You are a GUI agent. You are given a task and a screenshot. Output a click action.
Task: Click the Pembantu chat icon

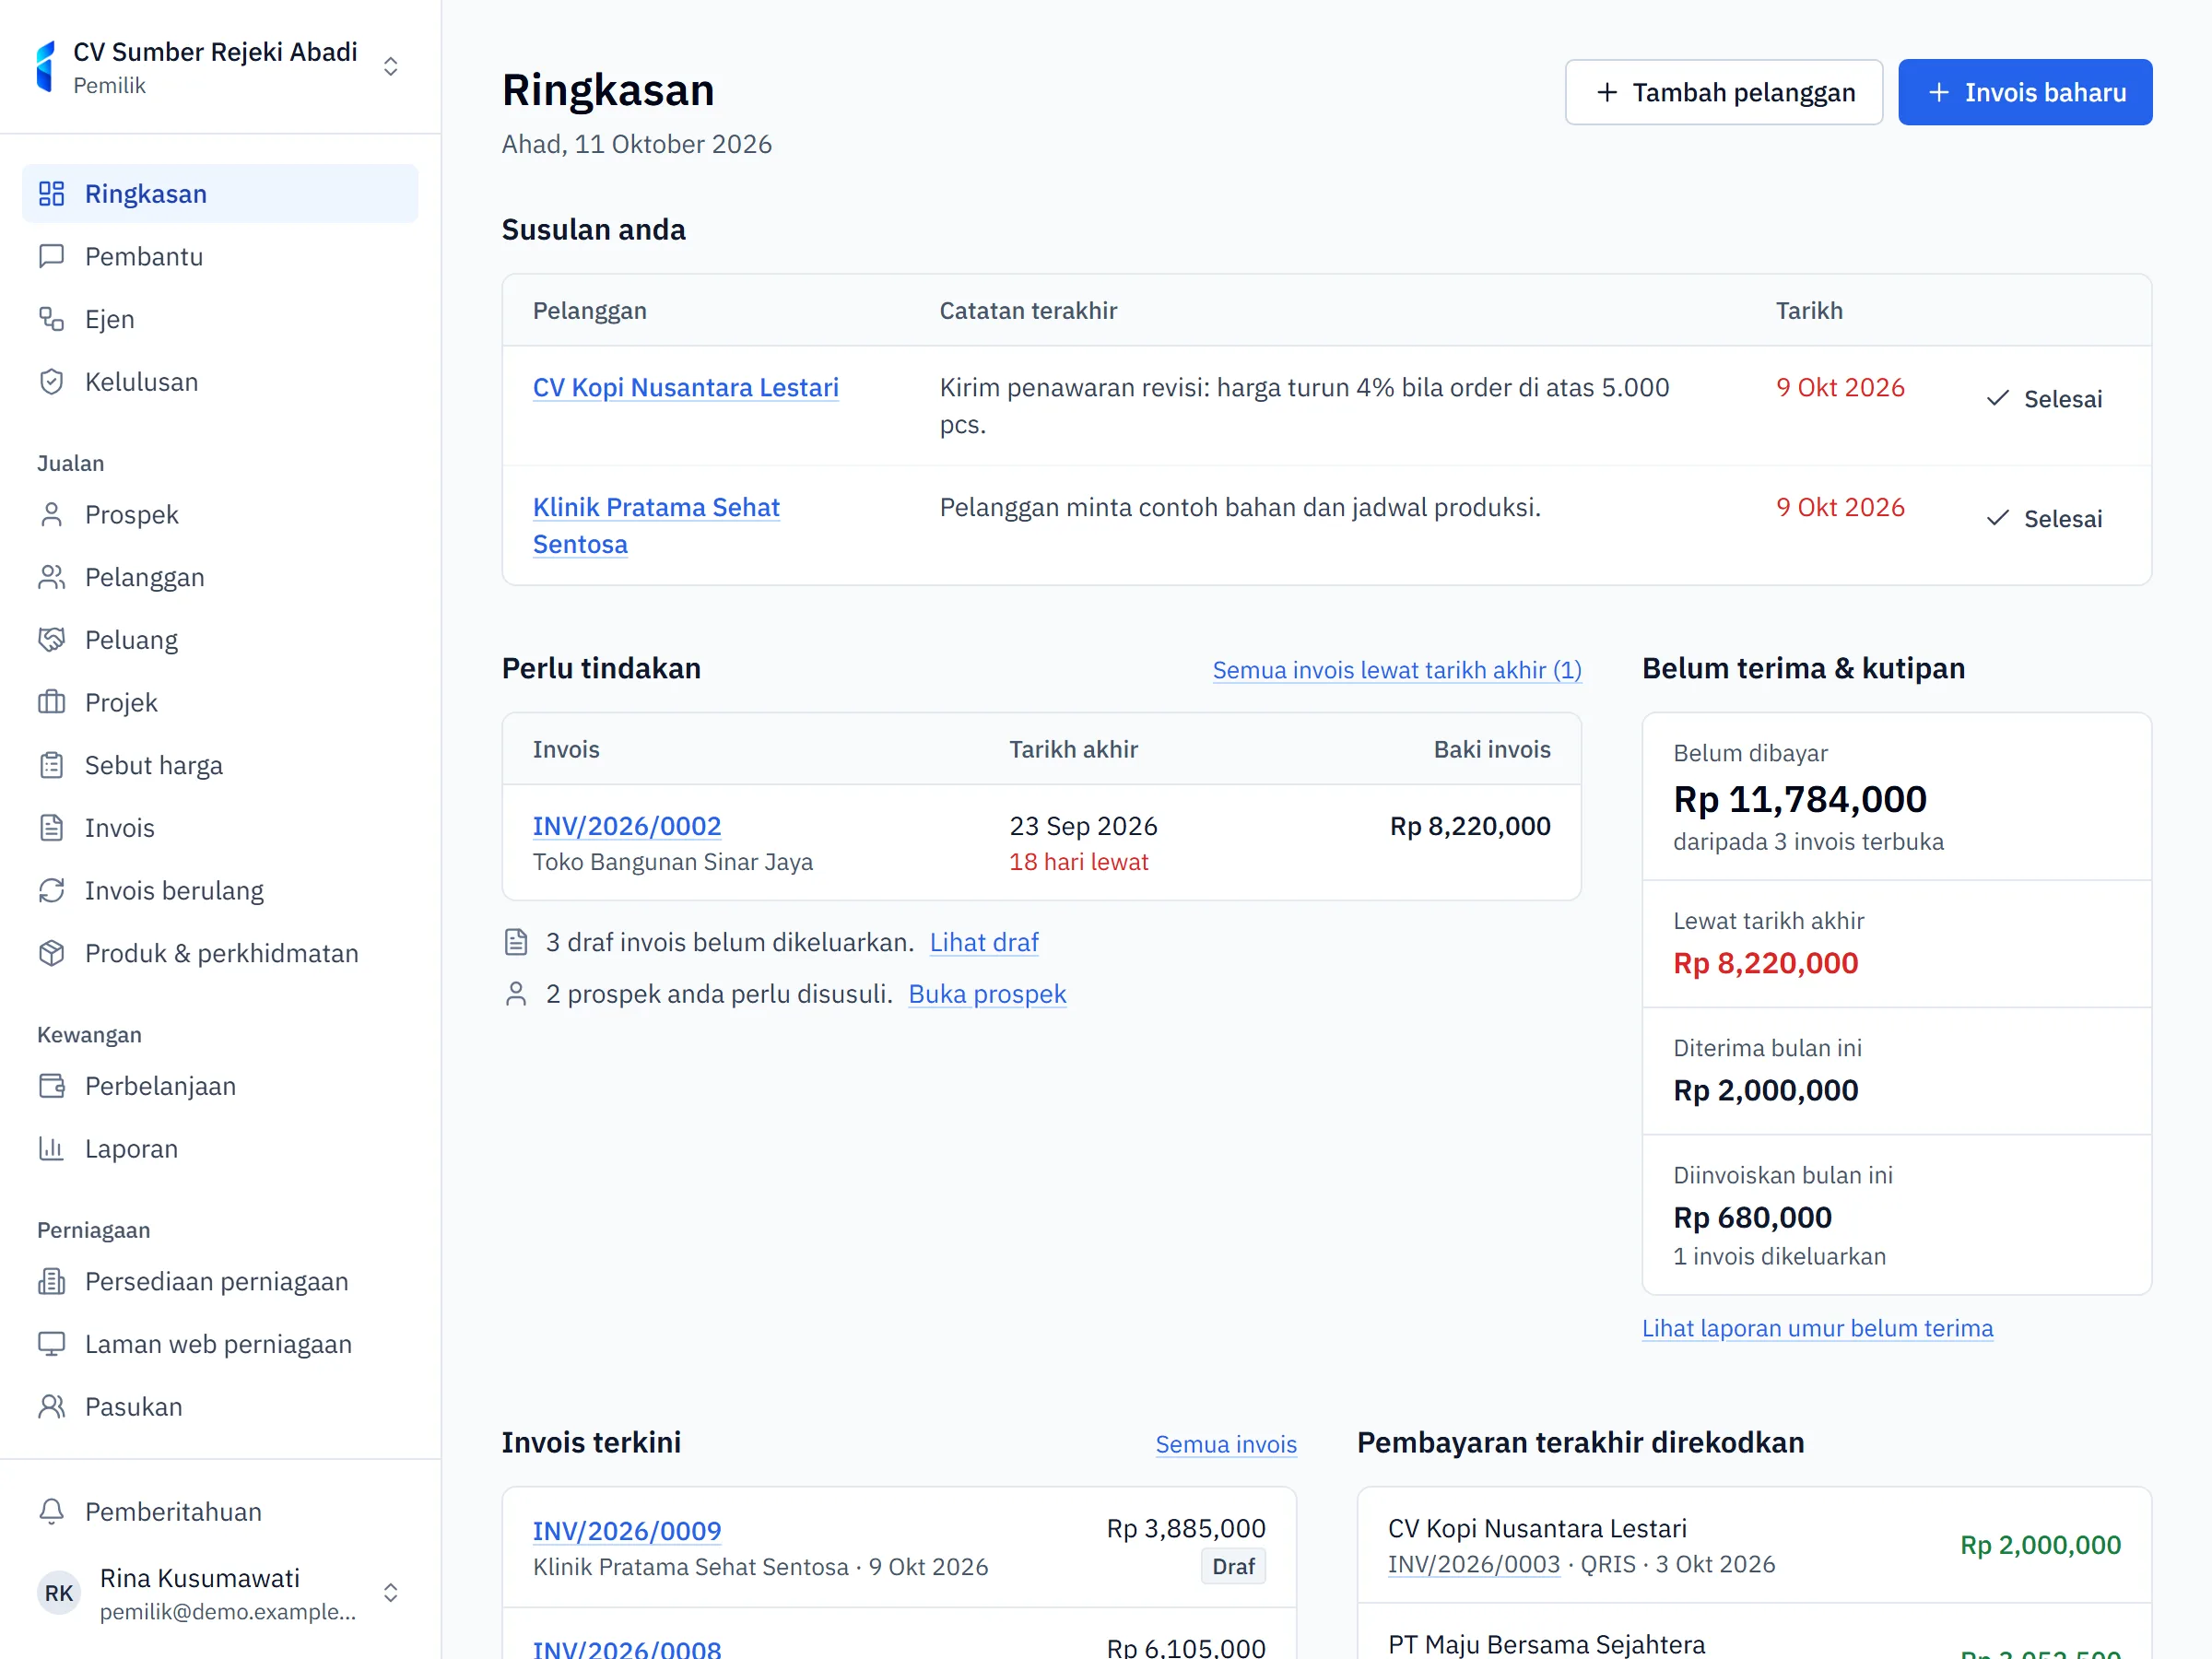pos(51,257)
